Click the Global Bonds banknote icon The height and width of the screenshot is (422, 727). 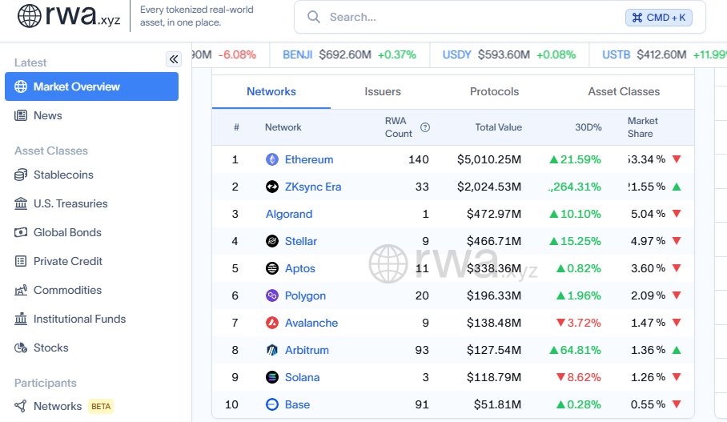pos(21,232)
